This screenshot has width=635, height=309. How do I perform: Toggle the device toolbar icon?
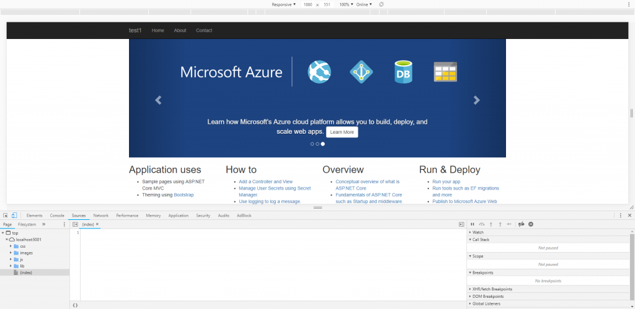coord(14,215)
